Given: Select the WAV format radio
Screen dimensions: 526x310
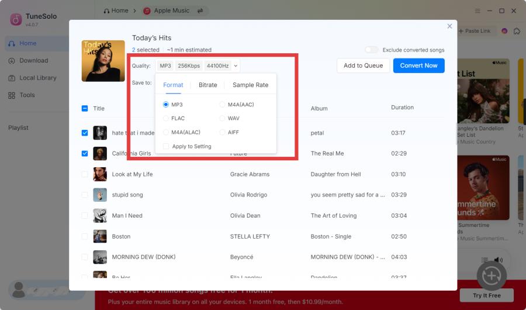Looking at the screenshot, I should [222, 118].
